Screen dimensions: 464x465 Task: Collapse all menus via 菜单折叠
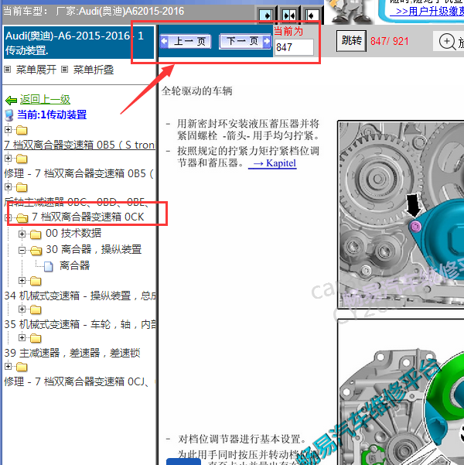point(94,70)
